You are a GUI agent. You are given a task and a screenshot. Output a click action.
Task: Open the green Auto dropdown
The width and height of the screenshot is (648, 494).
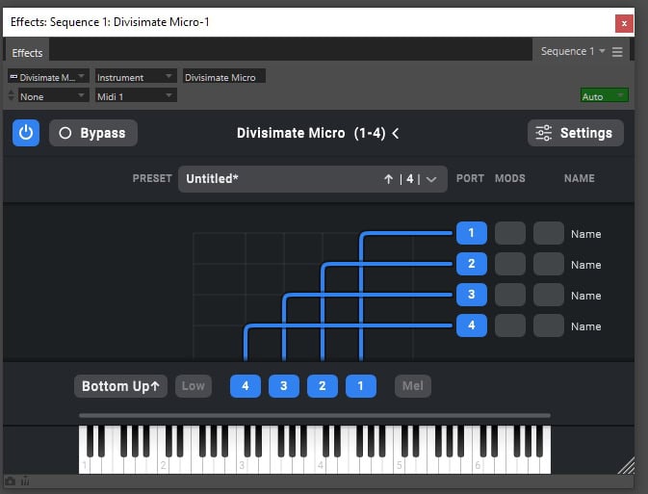[605, 96]
